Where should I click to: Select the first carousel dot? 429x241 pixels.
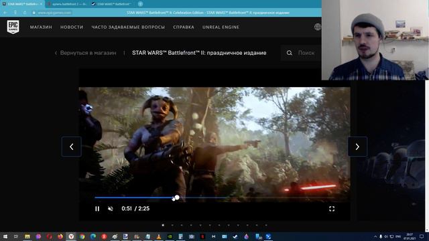[163, 225]
